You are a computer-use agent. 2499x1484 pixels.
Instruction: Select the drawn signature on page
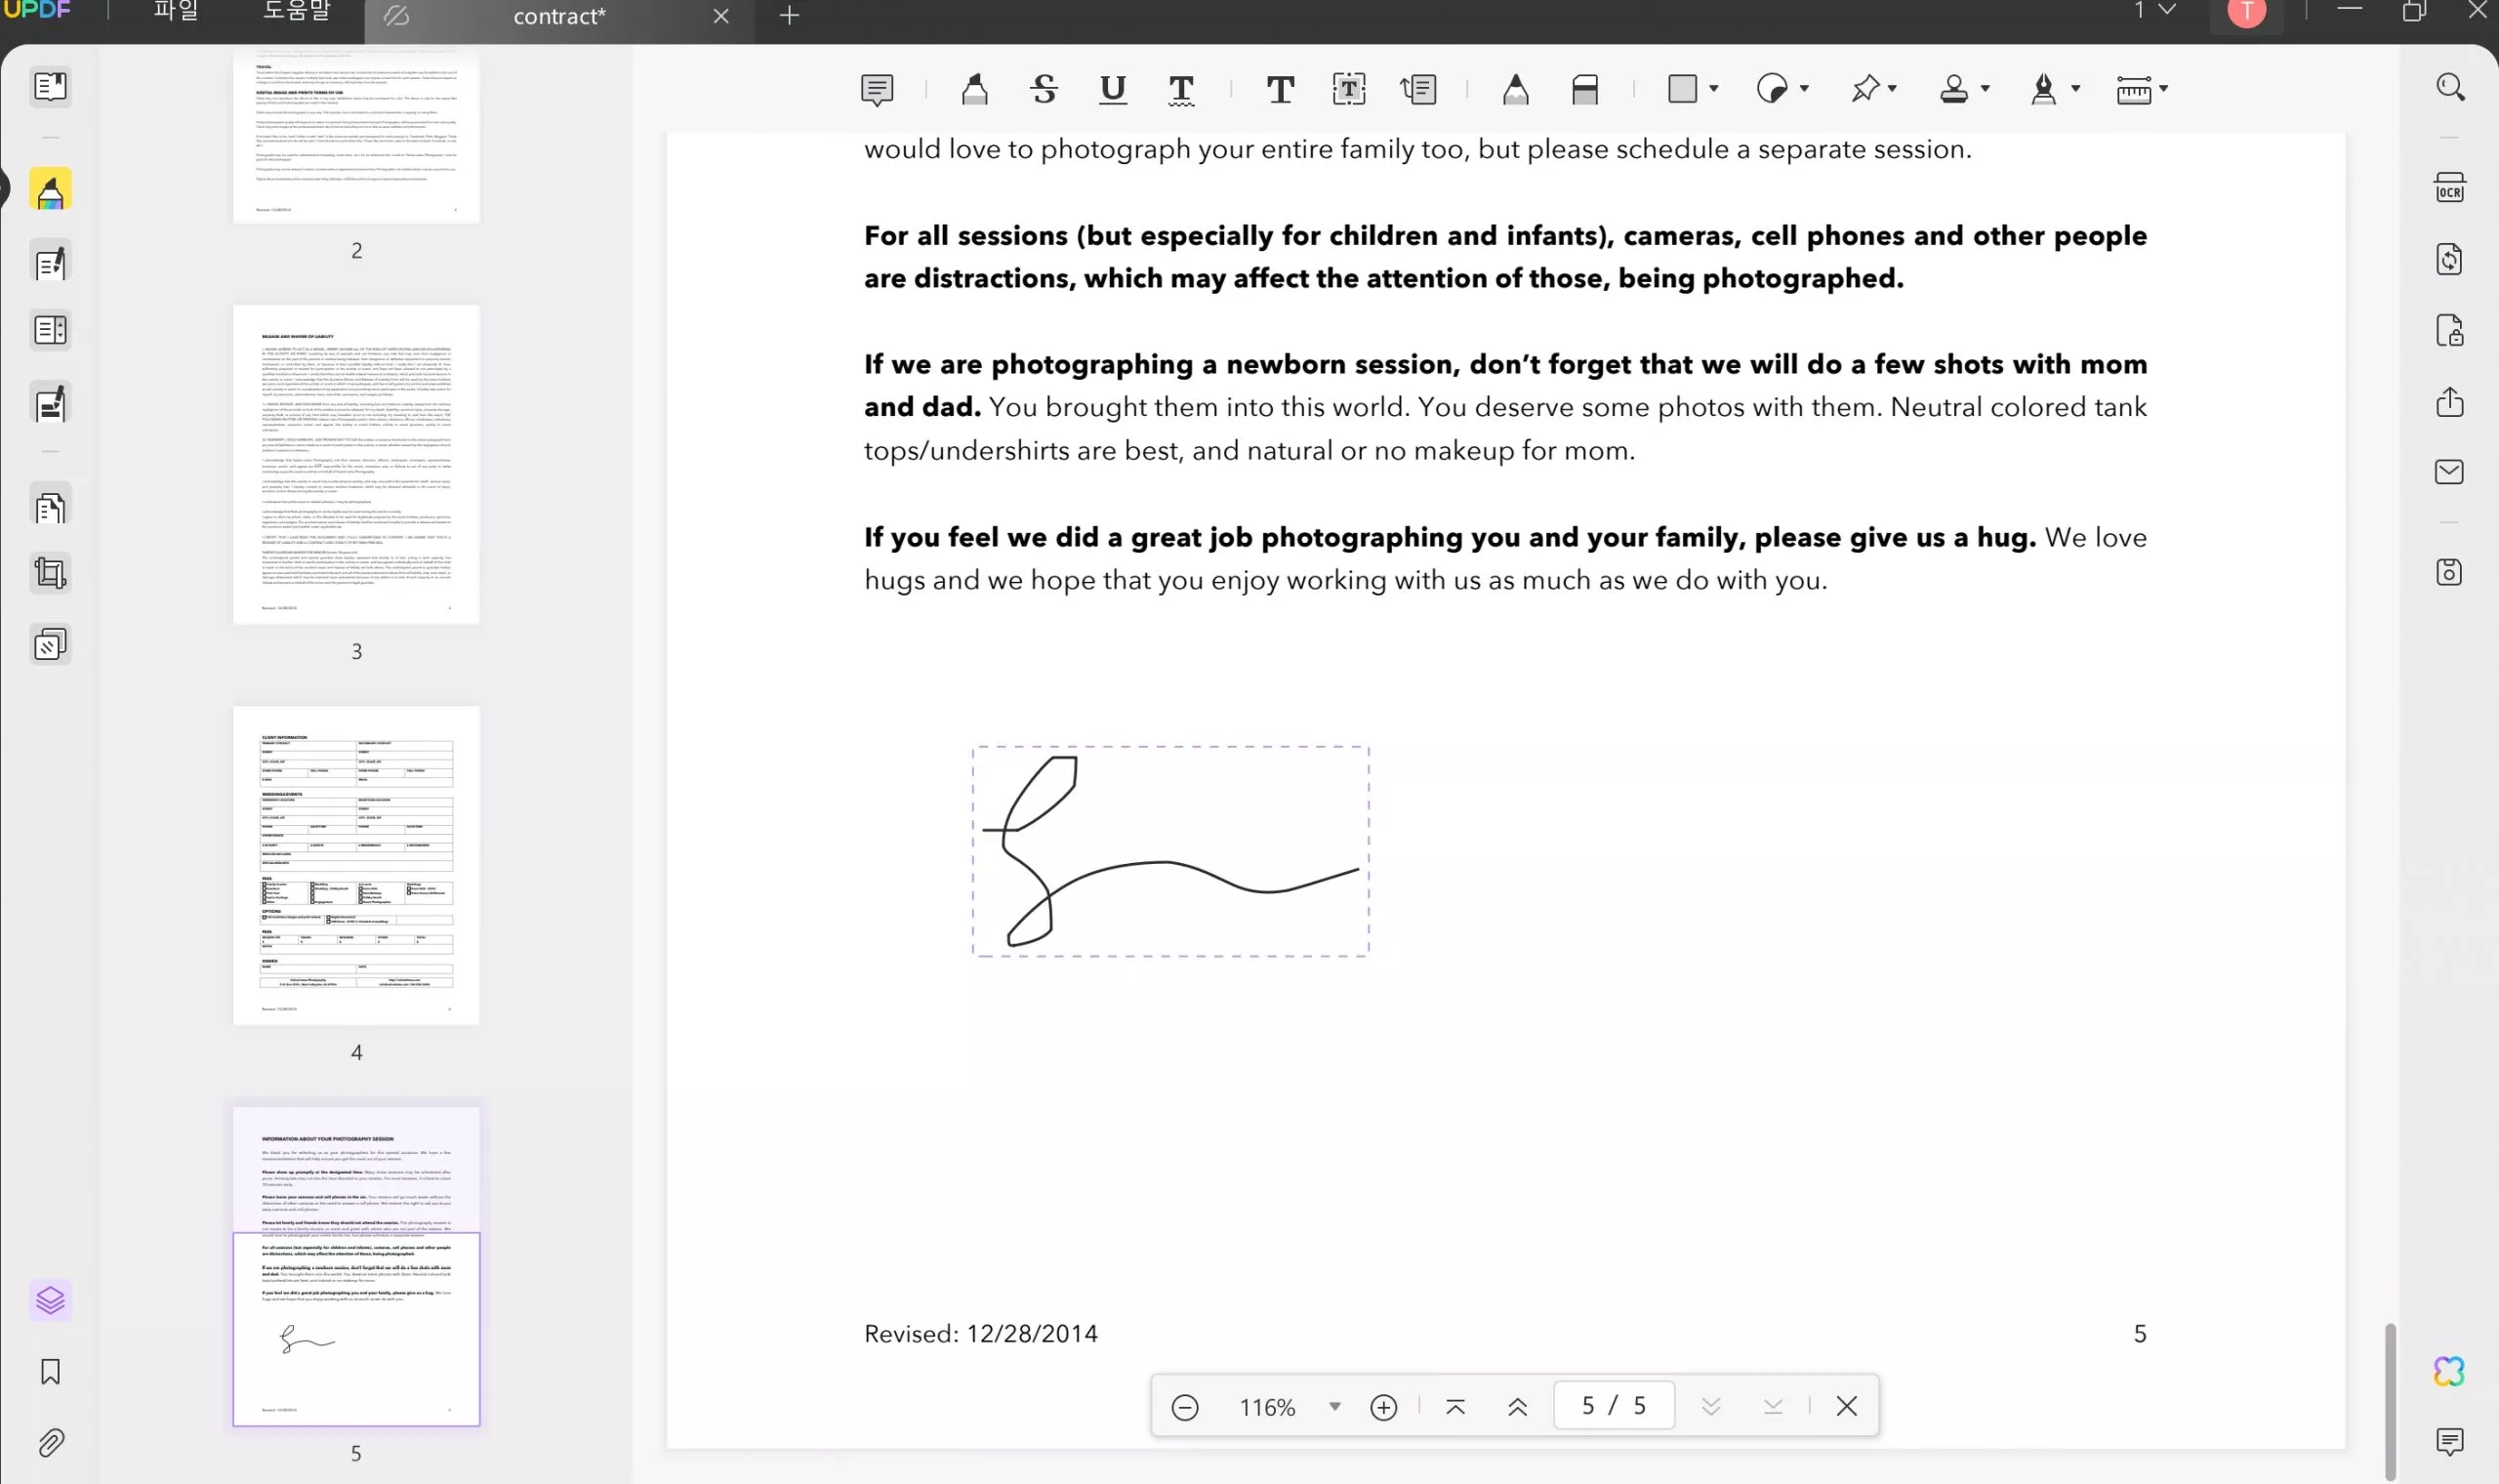click(x=1170, y=851)
